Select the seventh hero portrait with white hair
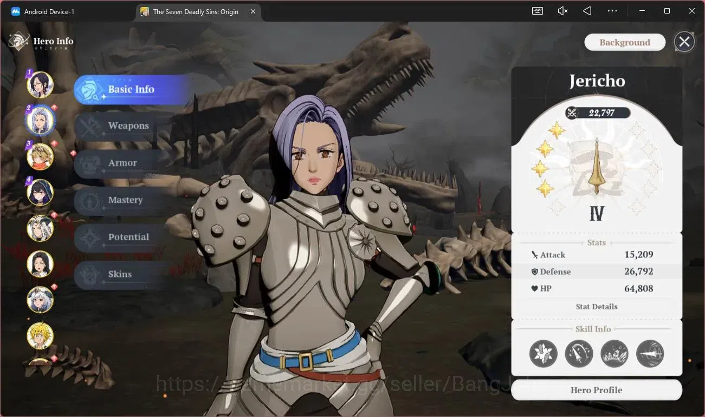The height and width of the screenshot is (417, 705). (x=40, y=300)
